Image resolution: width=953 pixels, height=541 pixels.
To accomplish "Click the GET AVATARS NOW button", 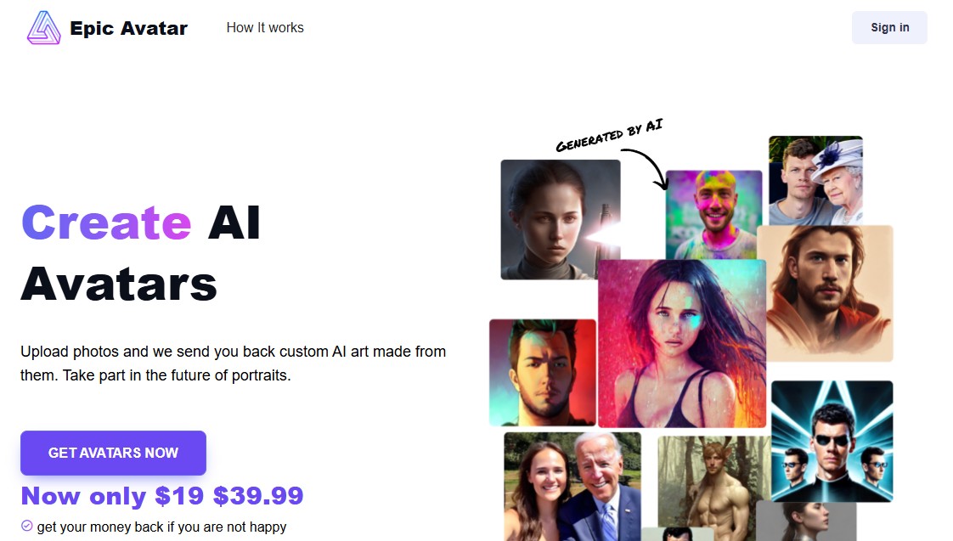I will coord(113,453).
